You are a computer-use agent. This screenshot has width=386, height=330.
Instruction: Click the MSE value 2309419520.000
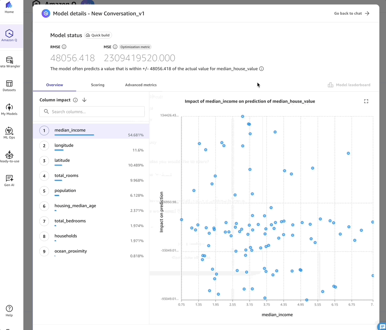click(140, 58)
